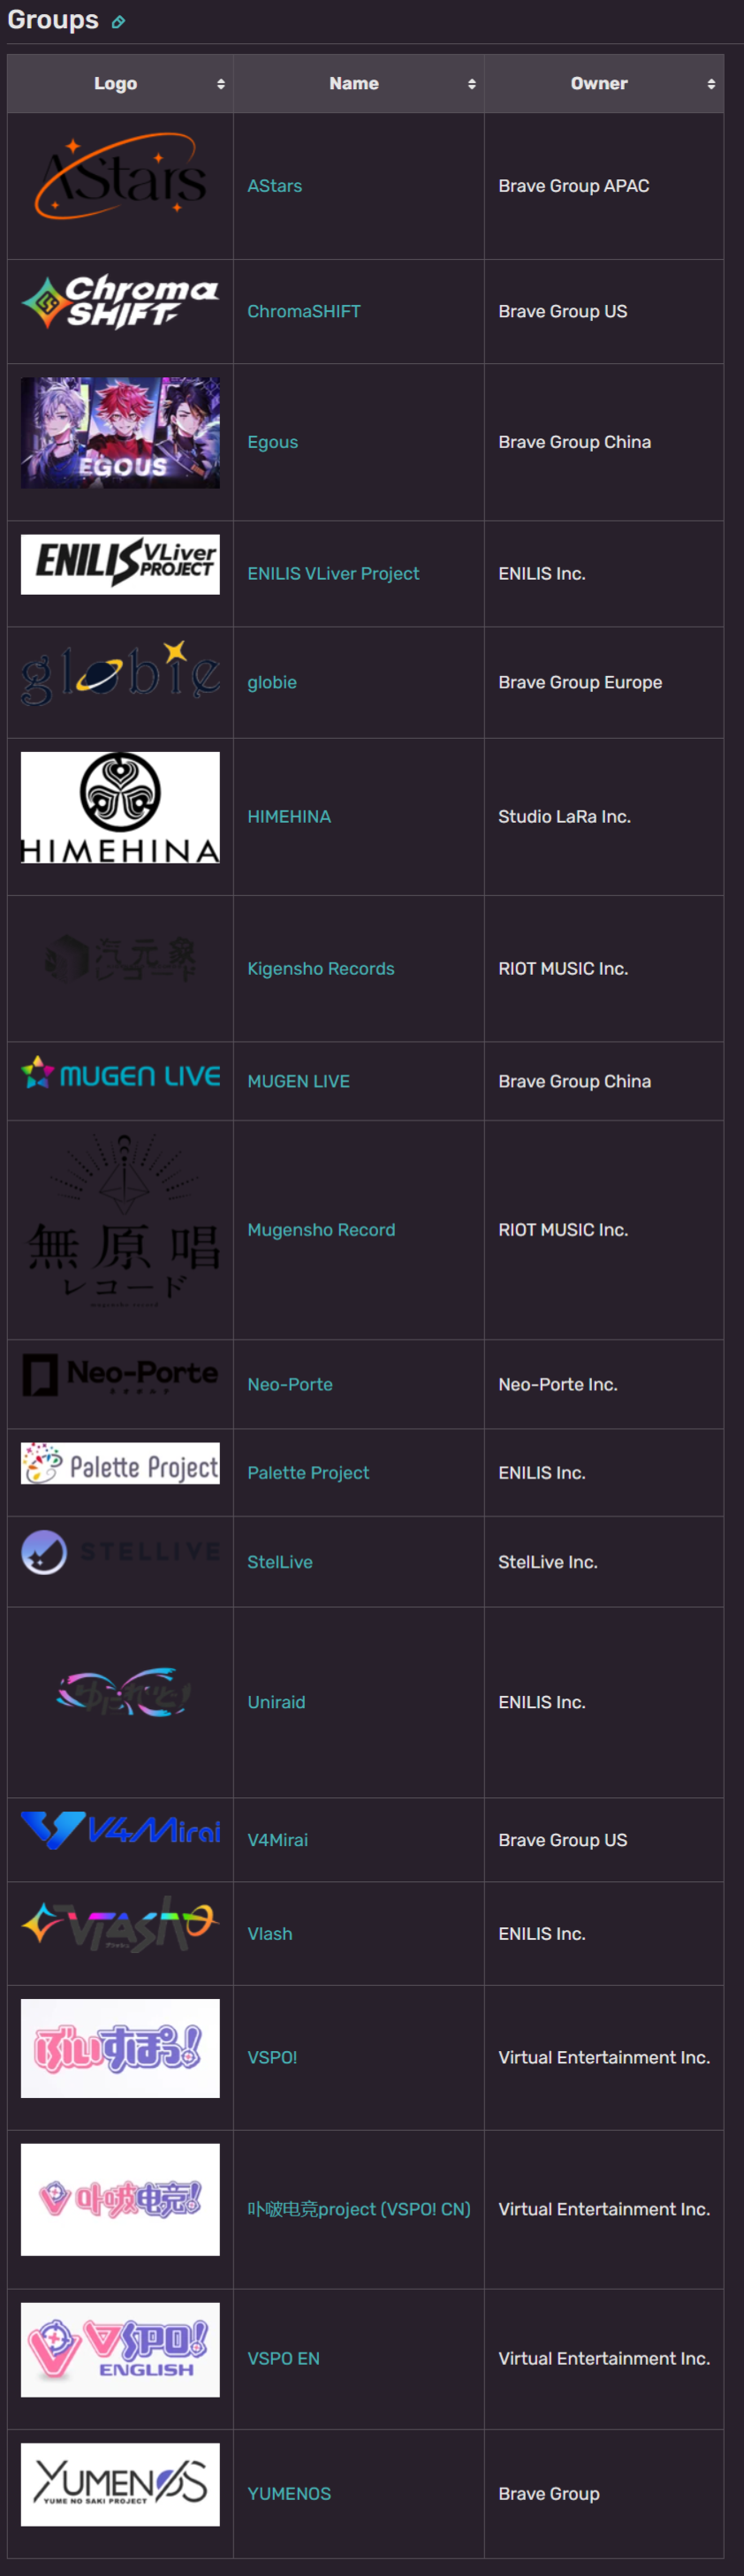Follow the AStars name link

point(275,186)
